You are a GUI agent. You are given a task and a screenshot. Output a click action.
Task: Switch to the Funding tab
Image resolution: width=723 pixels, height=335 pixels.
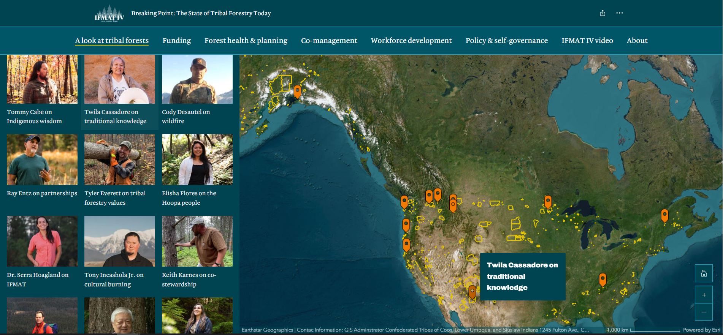coord(177,41)
